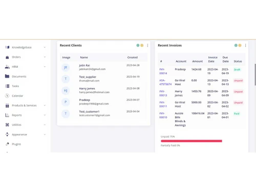The width and height of the screenshot is (256, 192).
Task: Open Plugins in sidebar
Action: coord(16,144)
